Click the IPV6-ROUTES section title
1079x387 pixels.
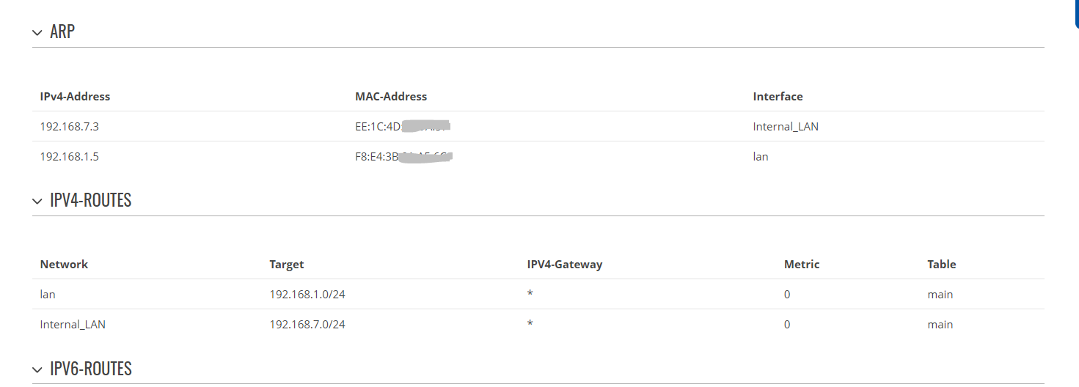point(90,369)
